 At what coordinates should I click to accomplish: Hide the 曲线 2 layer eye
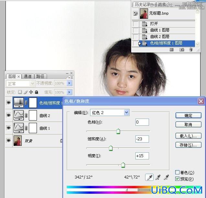(9, 115)
